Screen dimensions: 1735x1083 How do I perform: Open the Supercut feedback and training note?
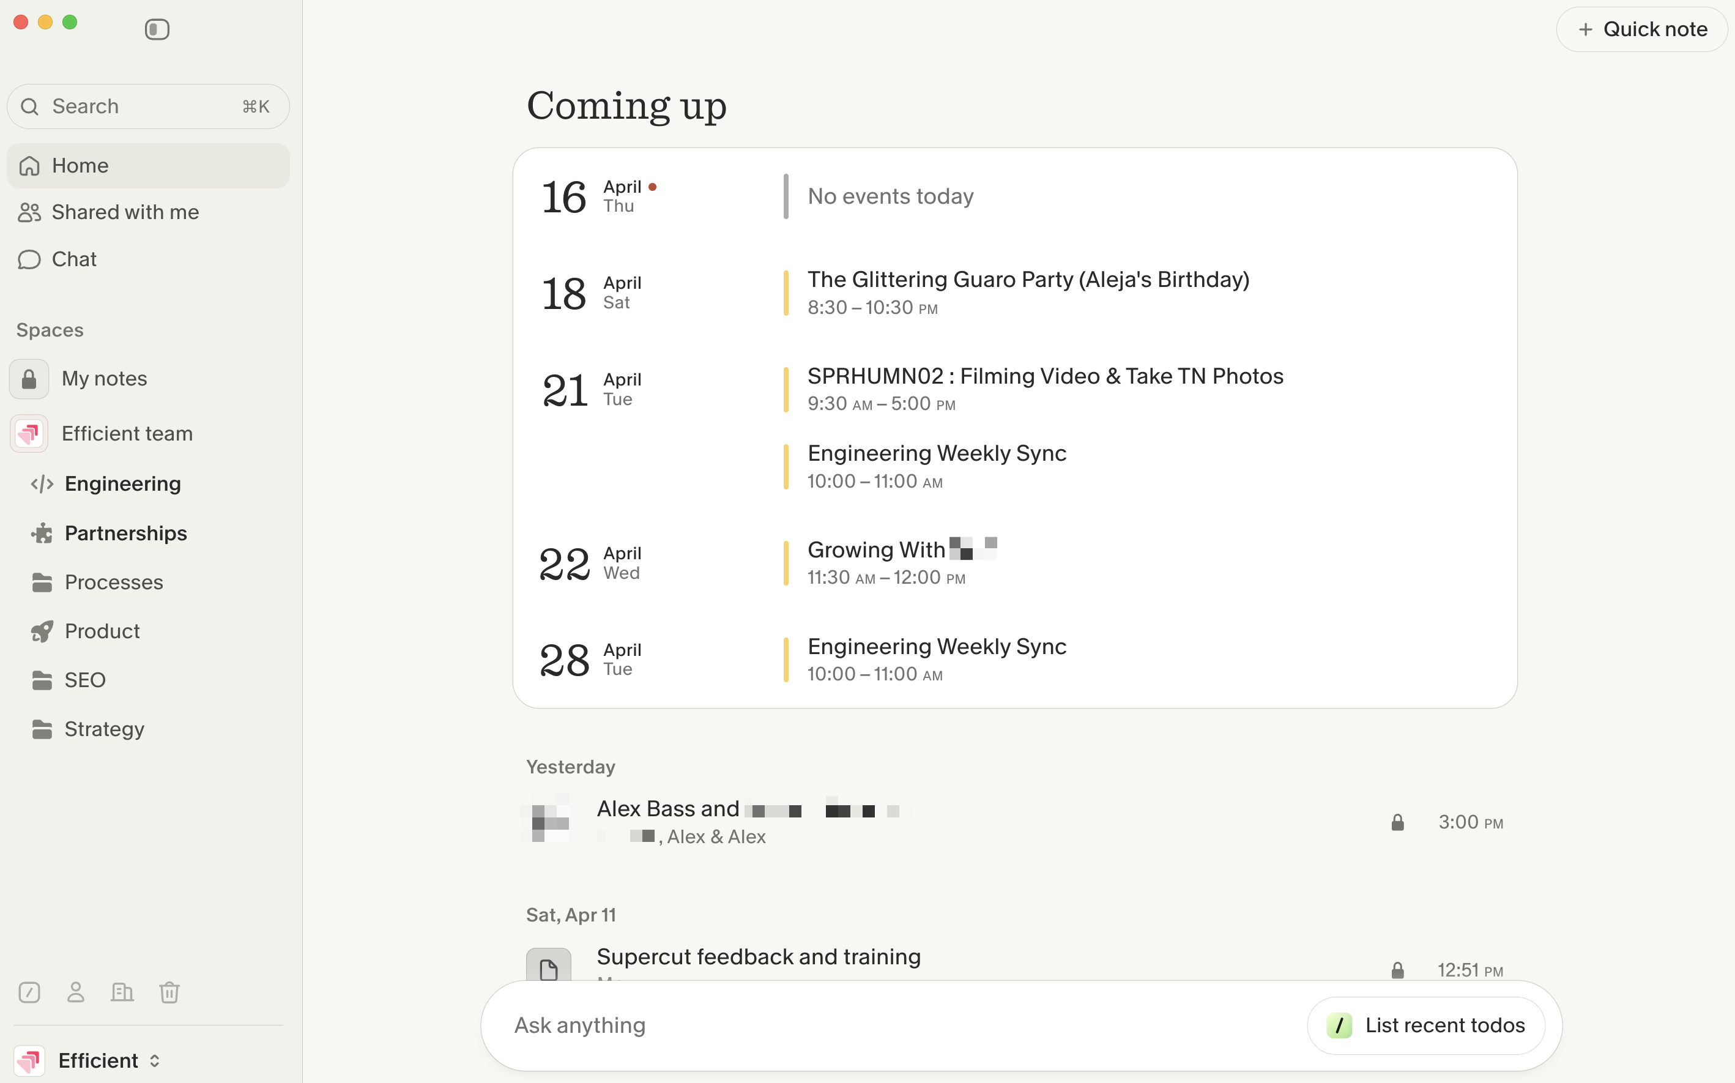(x=759, y=957)
